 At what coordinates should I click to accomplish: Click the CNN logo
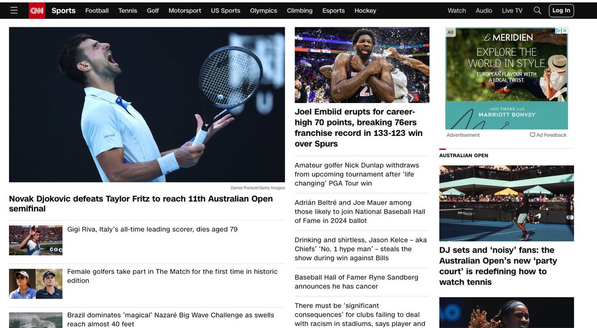pyautogui.click(x=37, y=10)
